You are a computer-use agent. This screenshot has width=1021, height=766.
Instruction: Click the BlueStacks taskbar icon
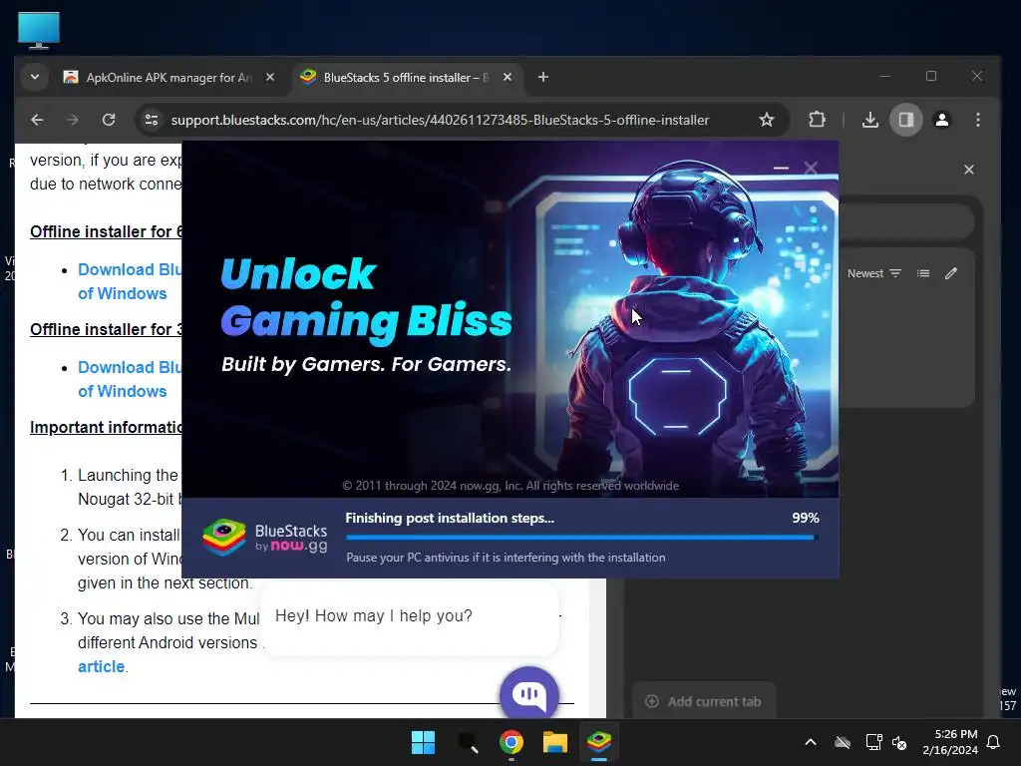(x=598, y=742)
